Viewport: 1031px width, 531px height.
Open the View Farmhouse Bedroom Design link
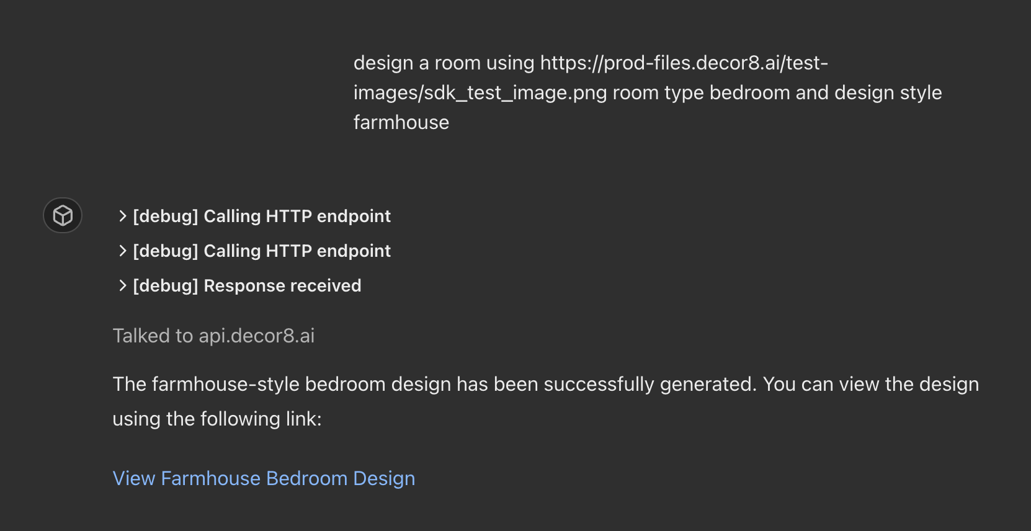(x=264, y=478)
